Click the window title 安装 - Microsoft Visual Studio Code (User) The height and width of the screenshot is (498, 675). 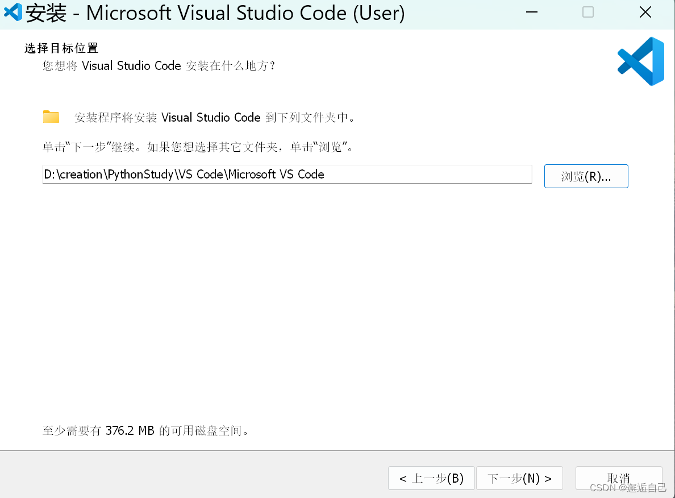(215, 13)
